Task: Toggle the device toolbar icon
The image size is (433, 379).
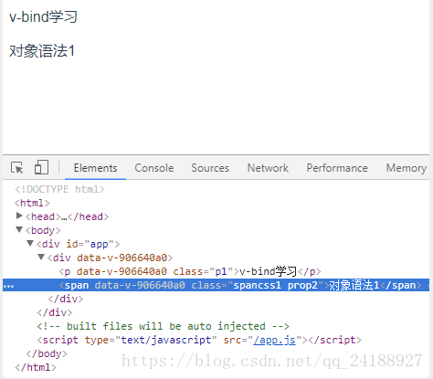Action: point(41,167)
